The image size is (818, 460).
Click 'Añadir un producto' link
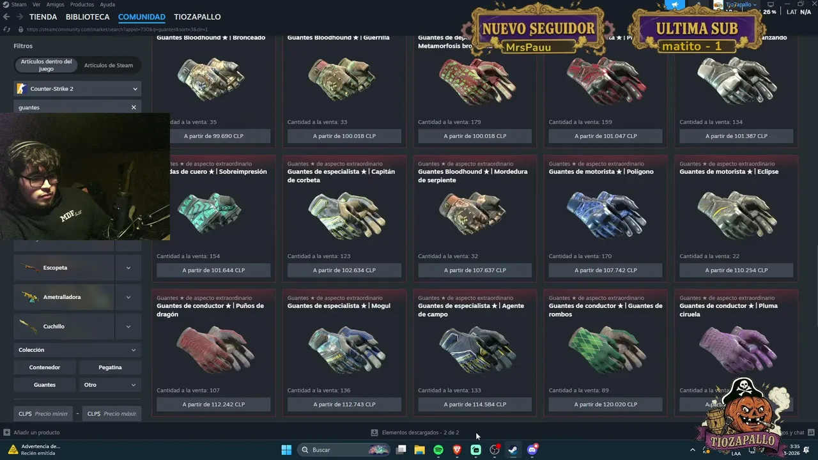(36, 433)
